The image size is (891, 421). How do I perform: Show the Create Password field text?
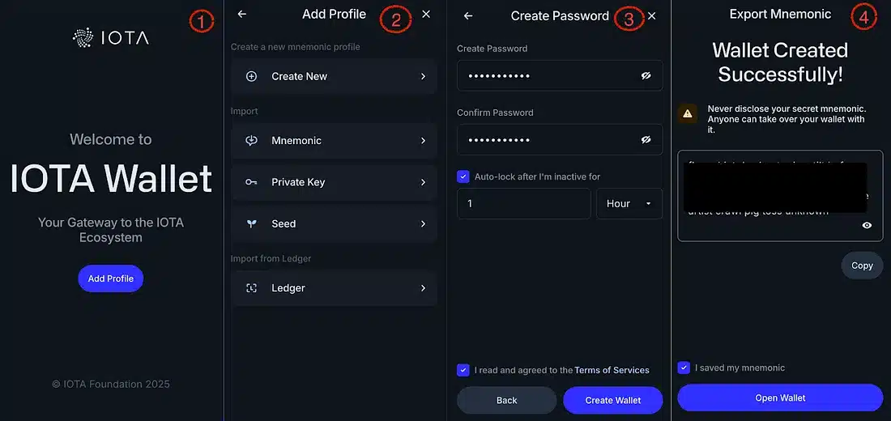tap(646, 75)
